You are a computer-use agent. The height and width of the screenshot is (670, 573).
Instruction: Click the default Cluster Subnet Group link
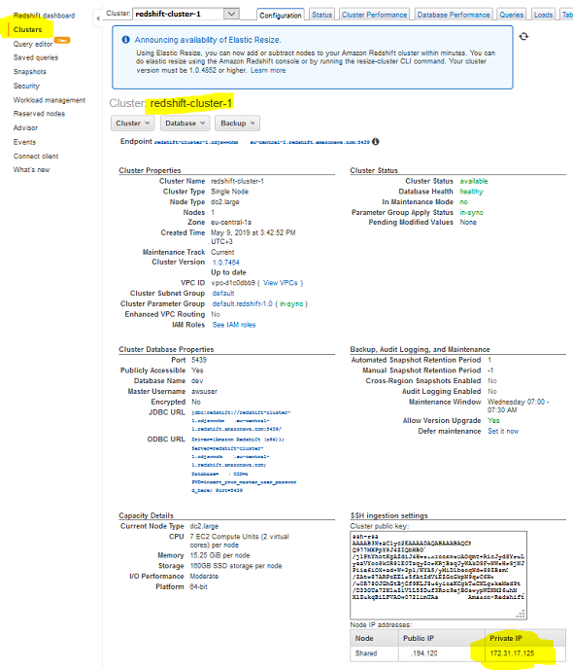pos(223,293)
